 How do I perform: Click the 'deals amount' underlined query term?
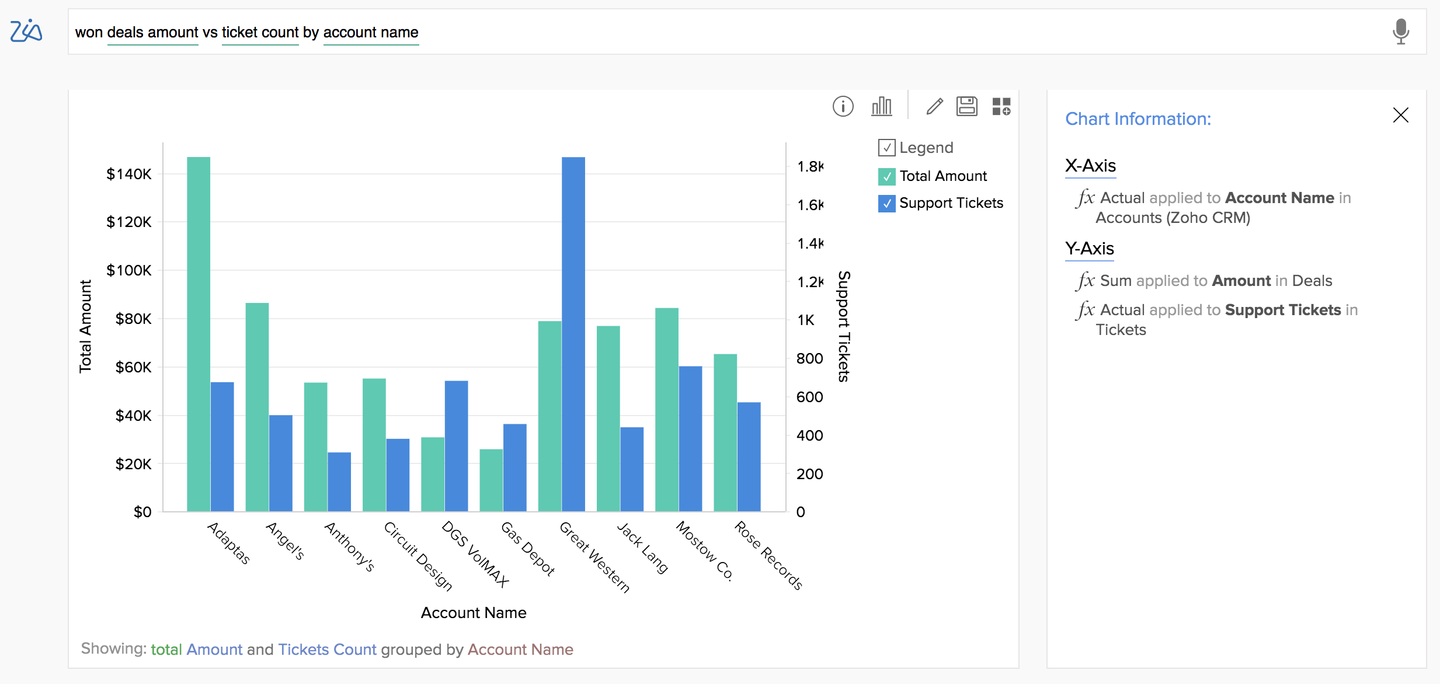[152, 33]
